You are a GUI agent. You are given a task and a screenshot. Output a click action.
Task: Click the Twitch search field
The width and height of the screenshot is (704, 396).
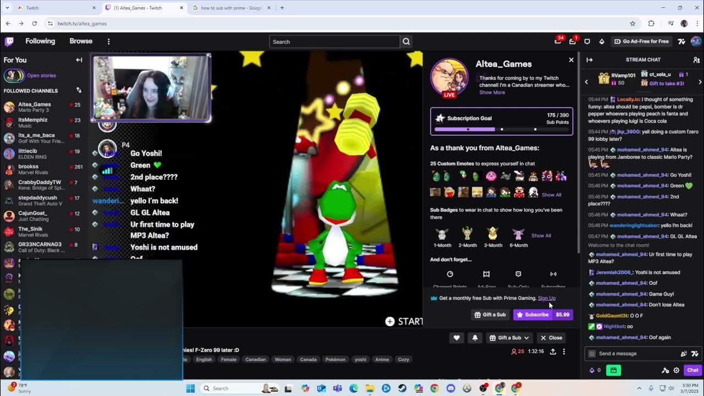(334, 42)
